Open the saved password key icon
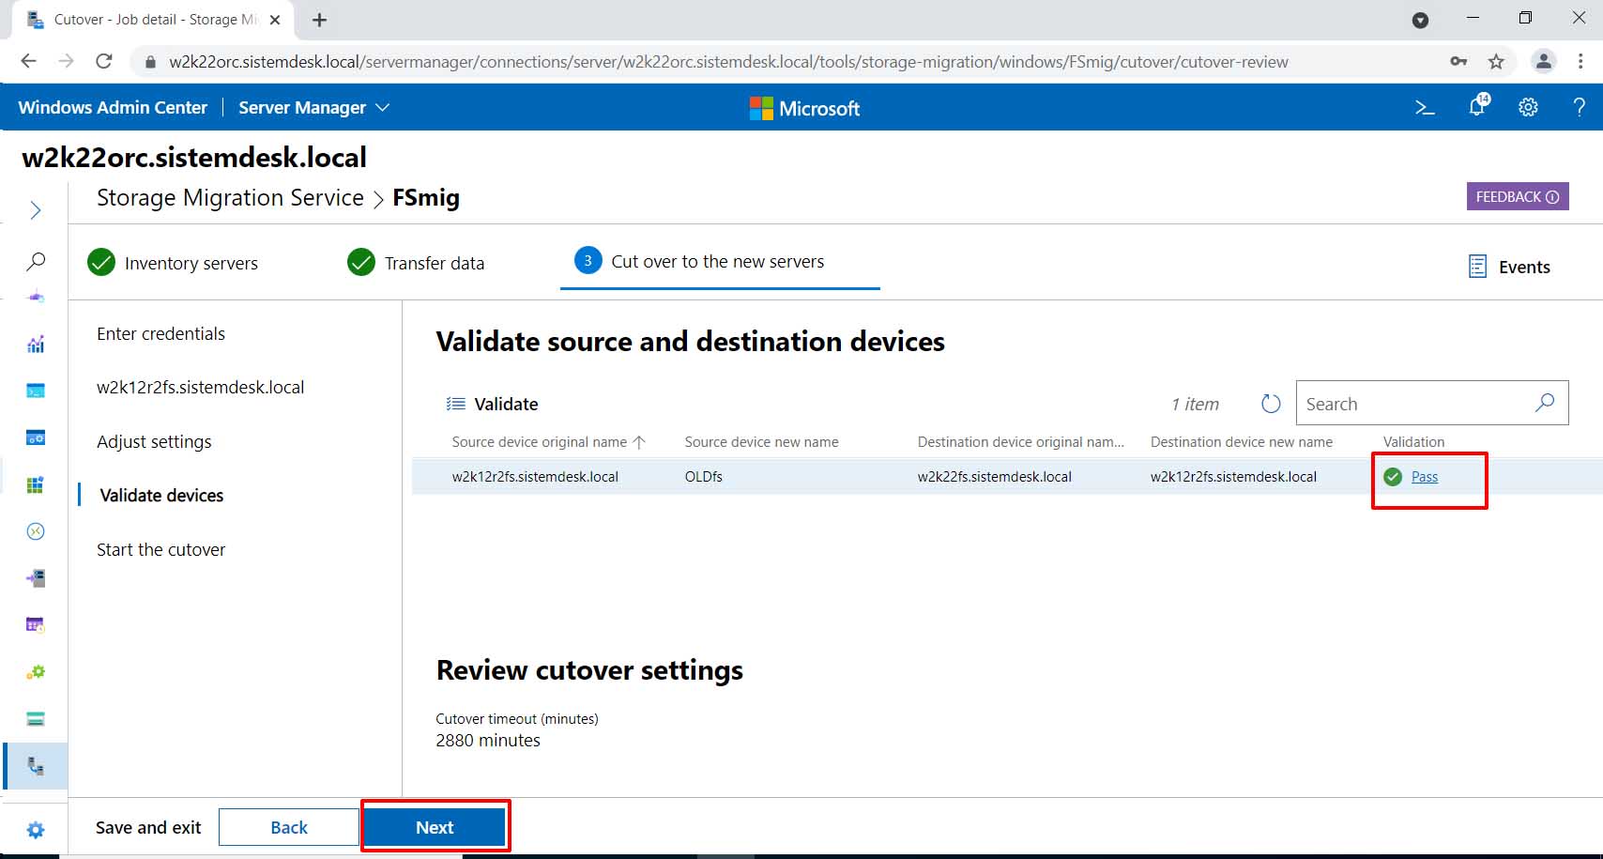The height and width of the screenshot is (859, 1603). (x=1458, y=62)
